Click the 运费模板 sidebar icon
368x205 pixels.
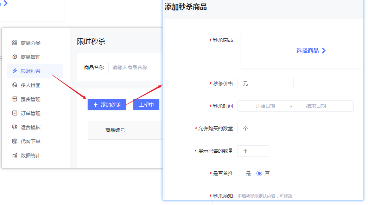coord(14,127)
